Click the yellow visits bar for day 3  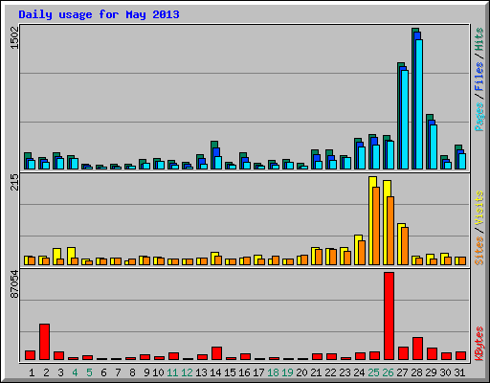tap(56, 257)
